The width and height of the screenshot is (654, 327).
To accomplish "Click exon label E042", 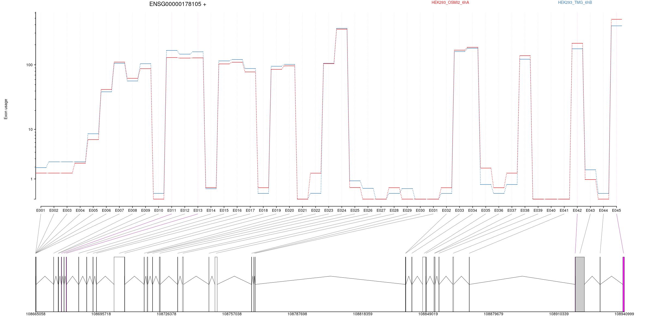I will point(577,210).
